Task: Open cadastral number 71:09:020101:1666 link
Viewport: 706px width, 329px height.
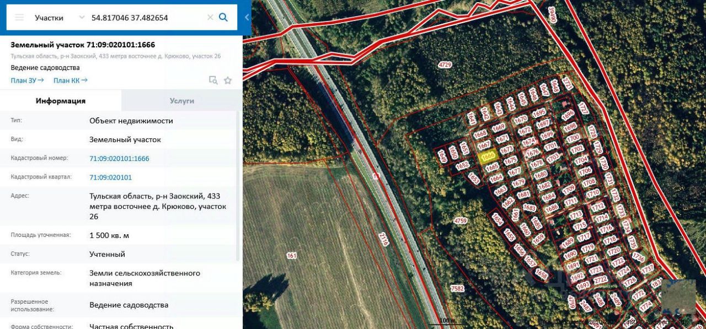Action: point(119,159)
